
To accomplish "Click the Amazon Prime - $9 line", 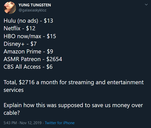I will [28, 51].
